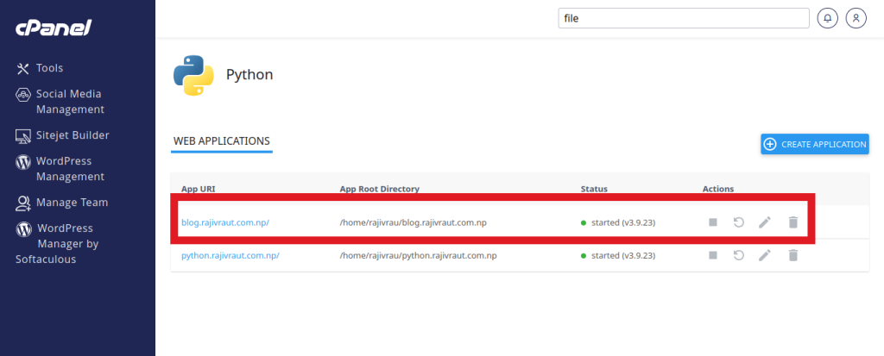Click the App URI column header
Image resolution: width=884 pixels, height=356 pixels.
point(198,189)
